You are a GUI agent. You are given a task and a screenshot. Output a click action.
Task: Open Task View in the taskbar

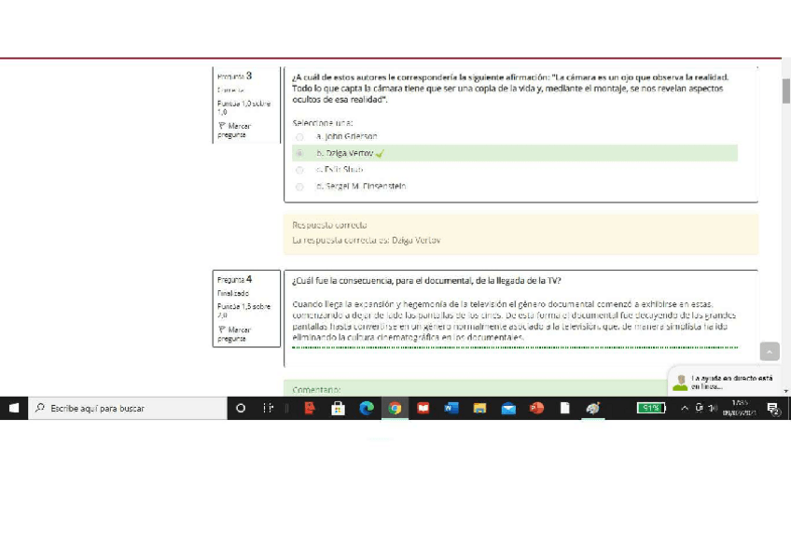[x=269, y=408]
